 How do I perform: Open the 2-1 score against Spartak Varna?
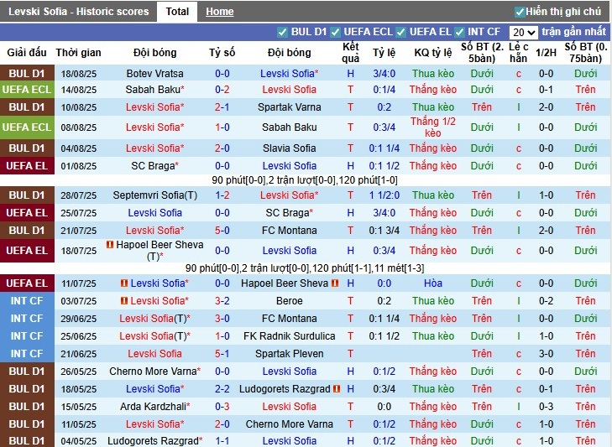[222, 107]
